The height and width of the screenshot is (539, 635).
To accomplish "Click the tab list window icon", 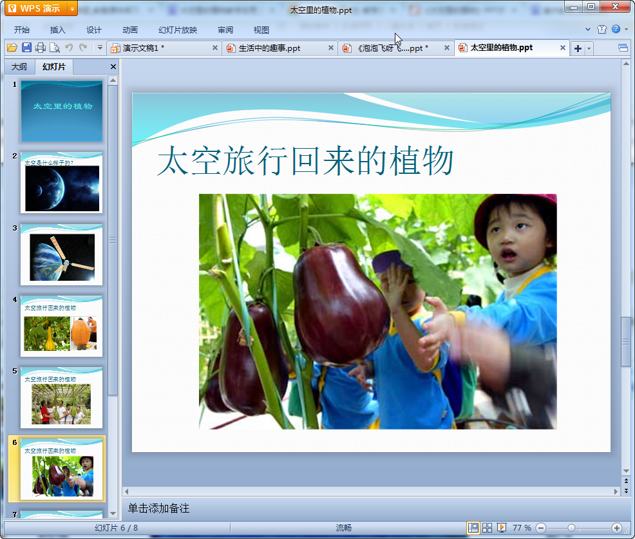I will (623, 48).
